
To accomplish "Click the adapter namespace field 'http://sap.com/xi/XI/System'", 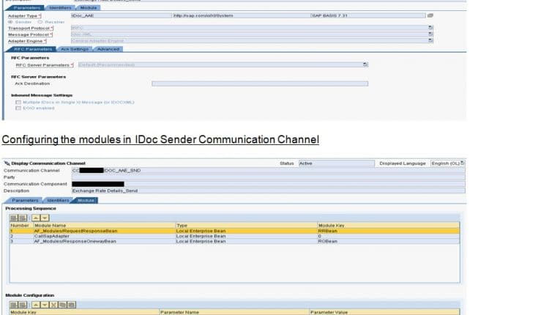I will (242, 15).
